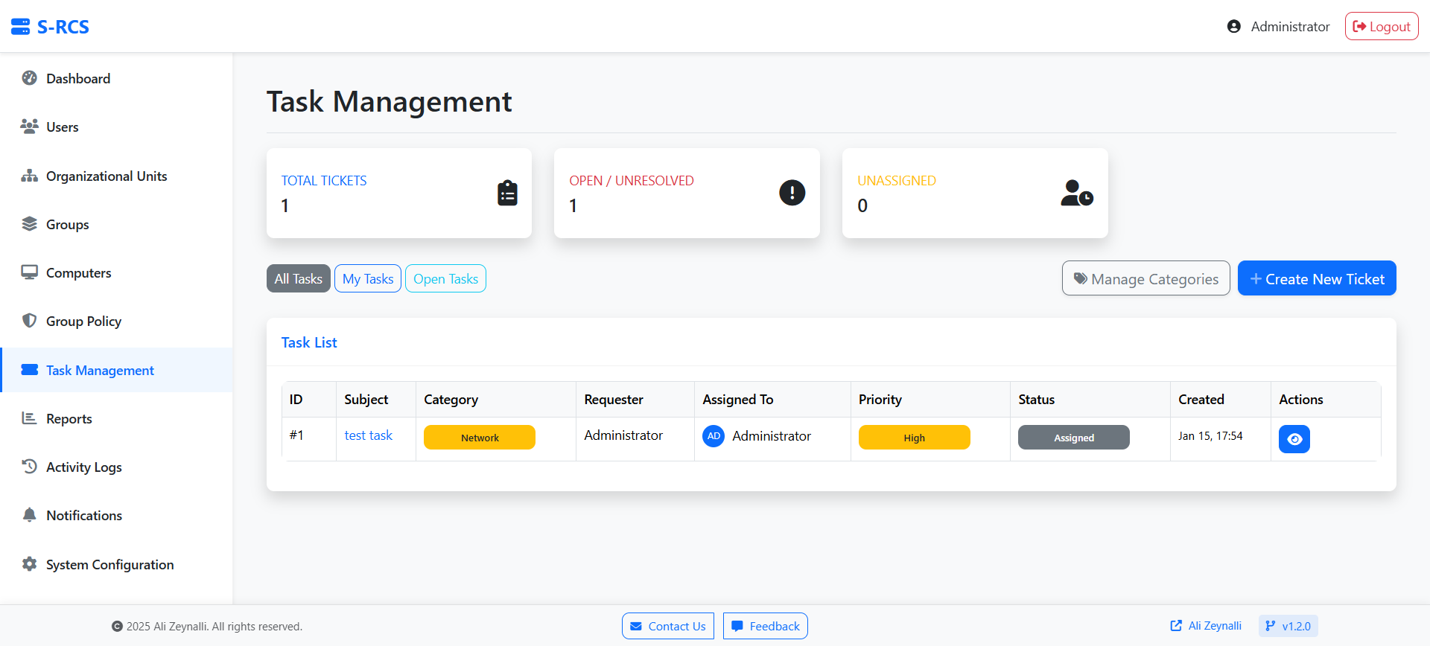Screen dimensions: 1430x646
Task: Click the System Configuration gear icon
Action: (29, 564)
